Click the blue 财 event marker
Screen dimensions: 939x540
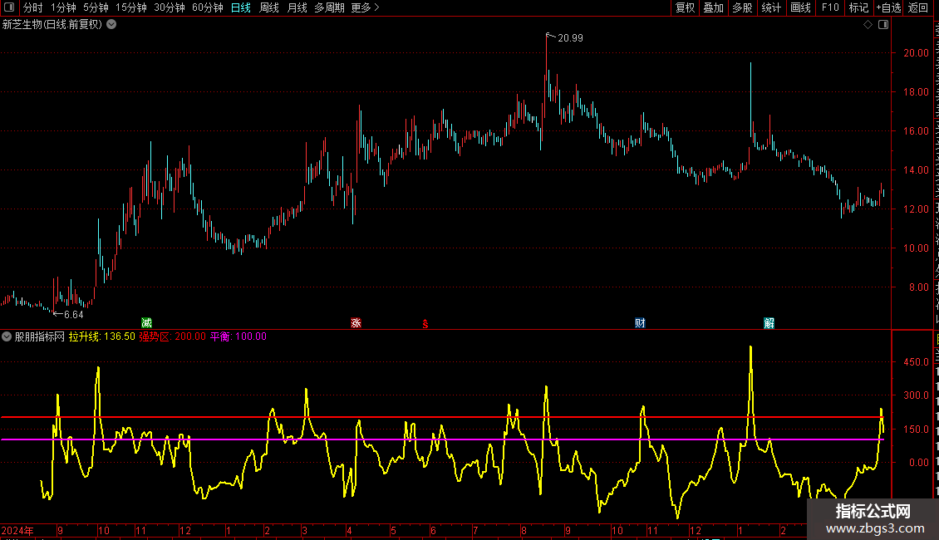click(640, 323)
